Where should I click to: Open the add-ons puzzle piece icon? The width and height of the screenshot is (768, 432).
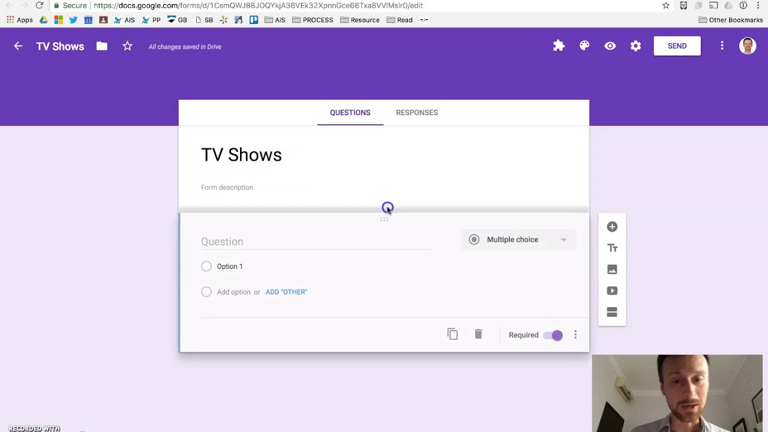559,46
